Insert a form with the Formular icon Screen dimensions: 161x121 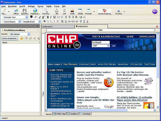(x=88, y=11)
